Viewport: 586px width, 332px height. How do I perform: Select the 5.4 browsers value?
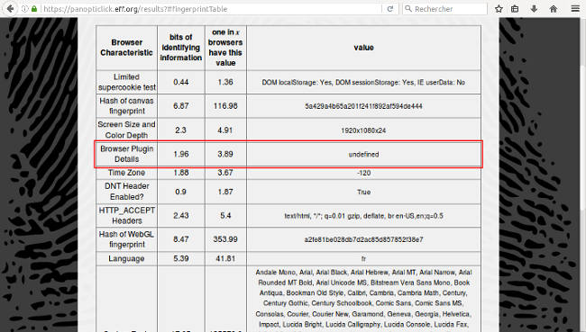[x=225, y=216]
